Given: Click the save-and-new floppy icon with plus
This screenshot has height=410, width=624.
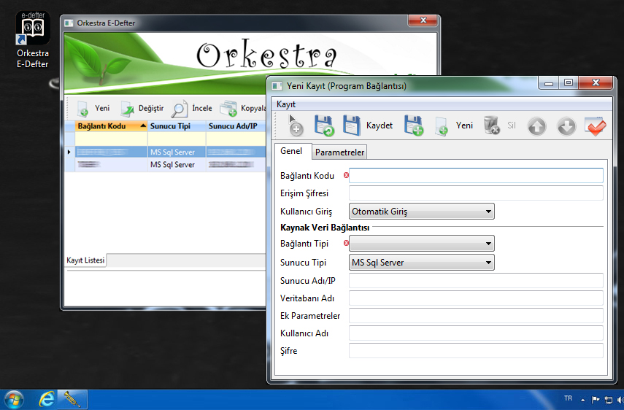Looking at the screenshot, I should coord(414,125).
